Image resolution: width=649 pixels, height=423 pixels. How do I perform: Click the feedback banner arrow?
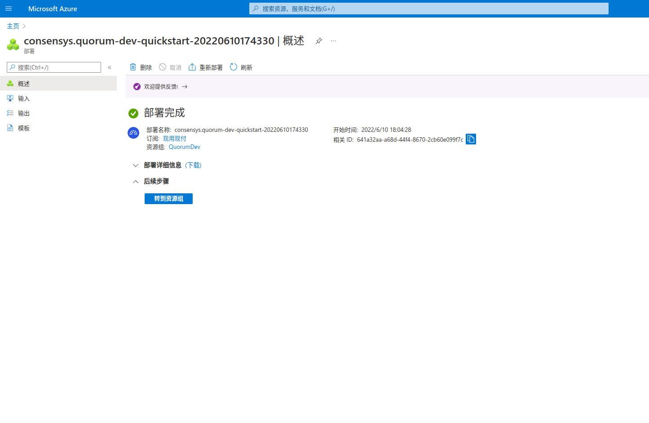pyautogui.click(x=185, y=87)
